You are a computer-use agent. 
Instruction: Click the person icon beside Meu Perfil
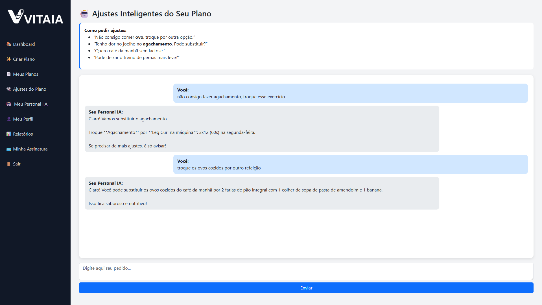pos(9,119)
